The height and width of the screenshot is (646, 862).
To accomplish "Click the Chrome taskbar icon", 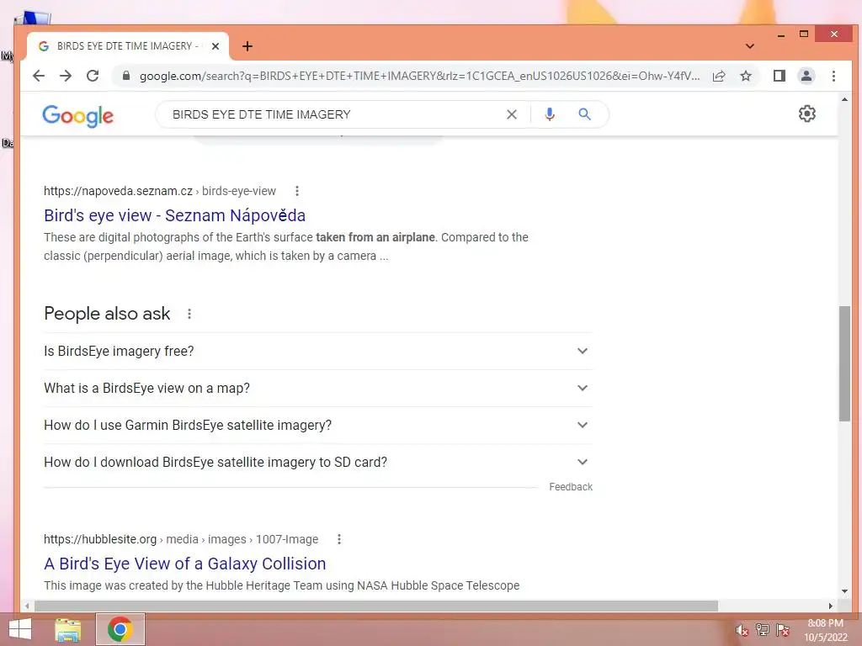I will click(120, 629).
